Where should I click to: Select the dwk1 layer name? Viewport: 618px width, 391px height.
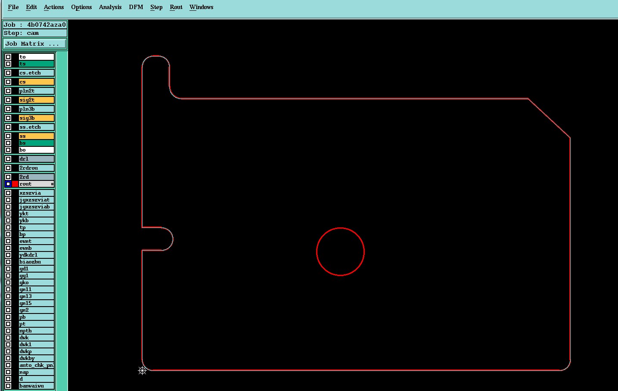tap(37, 344)
